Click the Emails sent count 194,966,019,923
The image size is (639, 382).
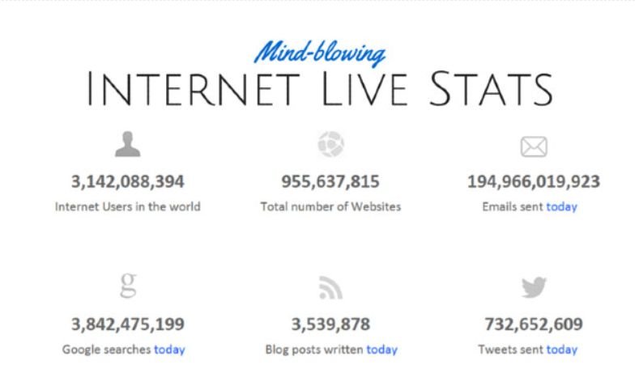coord(533,181)
